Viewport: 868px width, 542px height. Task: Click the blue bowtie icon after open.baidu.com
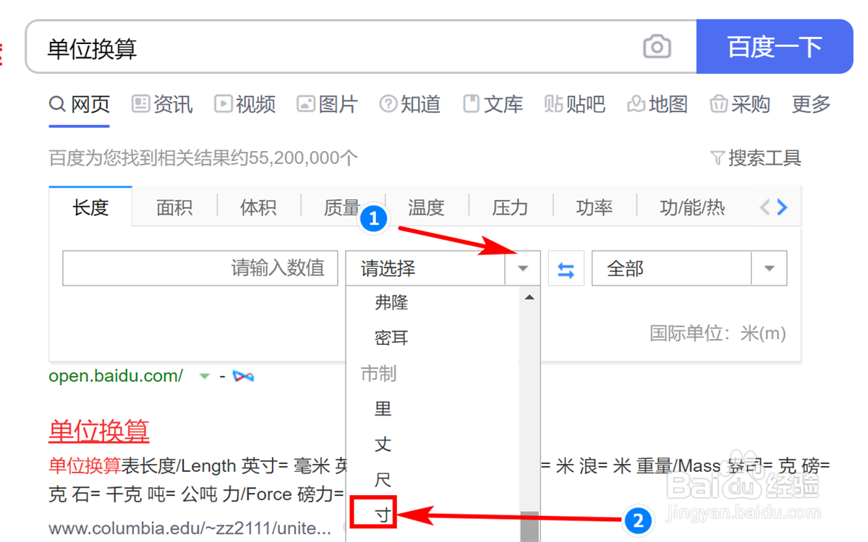[x=243, y=377]
